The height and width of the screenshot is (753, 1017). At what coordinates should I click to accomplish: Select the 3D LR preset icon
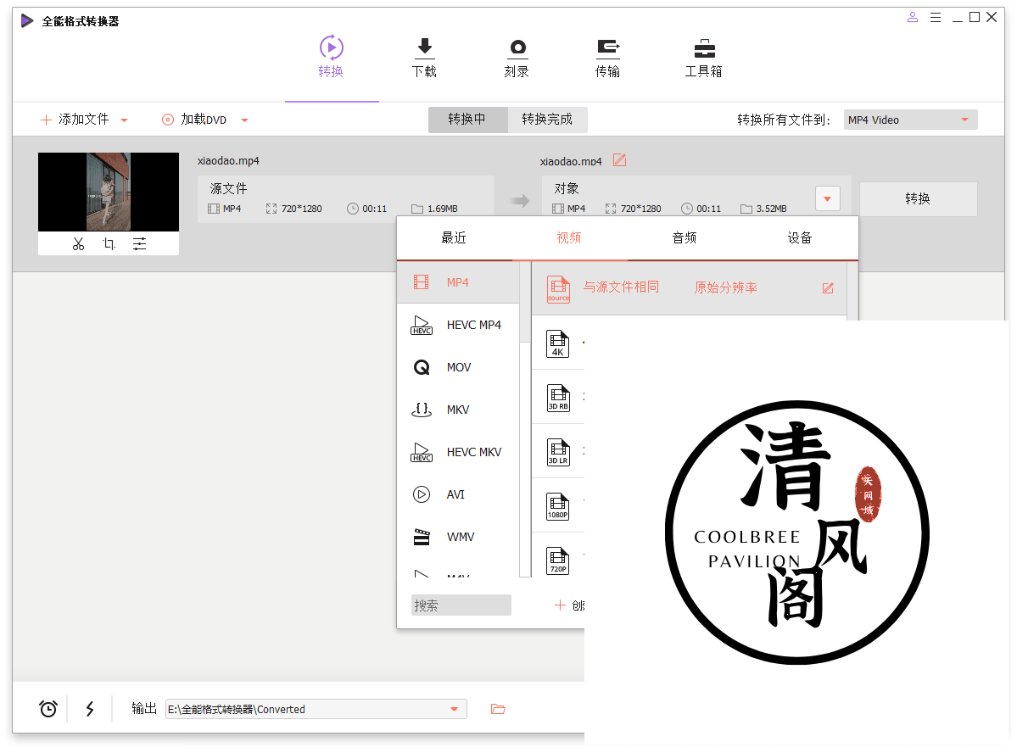click(558, 452)
